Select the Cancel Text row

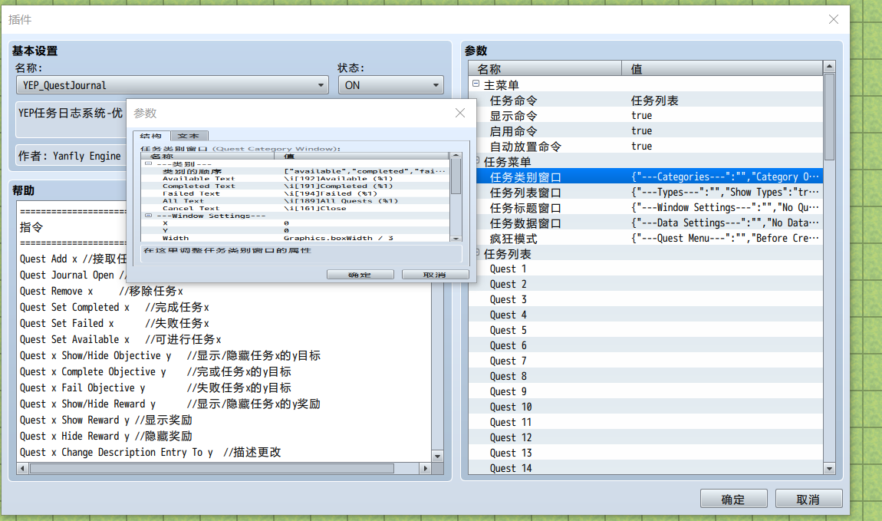pos(295,208)
